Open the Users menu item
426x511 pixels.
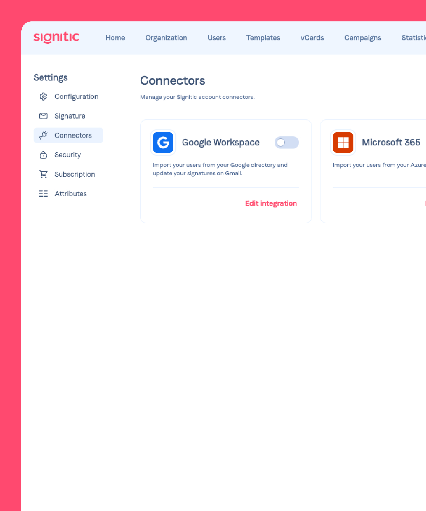tap(217, 38)
